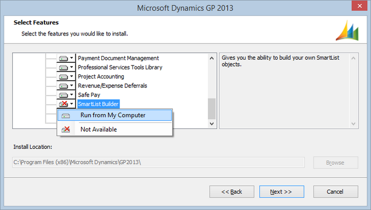Click the drive icon beside Run from My Computer
This screenshot has height=210, width=371.
click(65, 115)
